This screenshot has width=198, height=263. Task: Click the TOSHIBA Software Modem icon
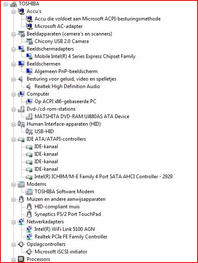coord(29,192)
